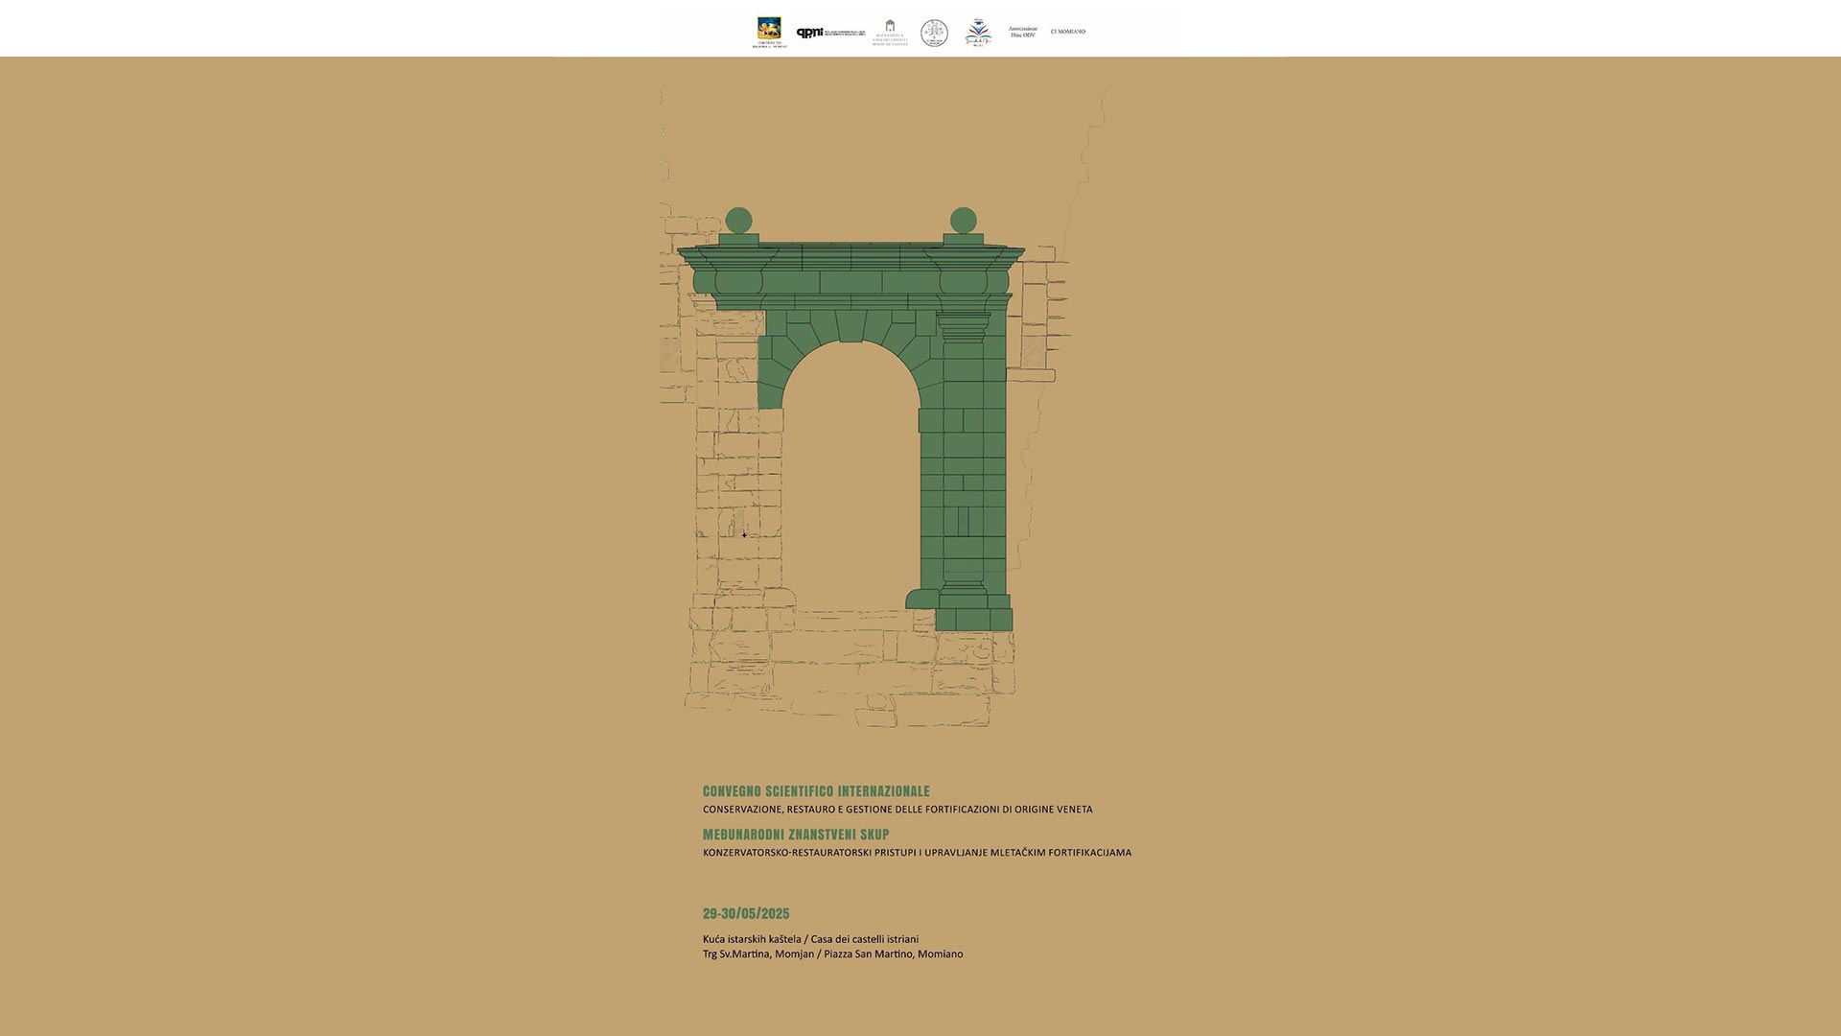Click the Croatian subtitle about fortifikacijama
Image resolution: width=1841 pixels, height=1036 pixels.
coord(917,853)
